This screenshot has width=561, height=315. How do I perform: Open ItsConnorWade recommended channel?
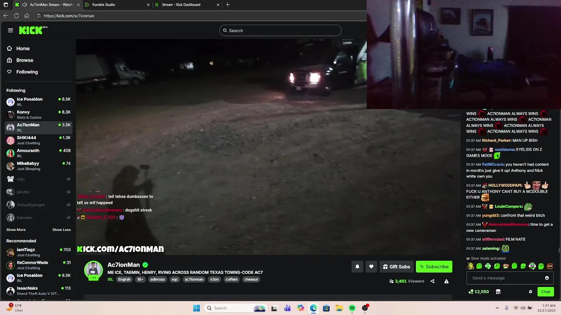[39, 265]
